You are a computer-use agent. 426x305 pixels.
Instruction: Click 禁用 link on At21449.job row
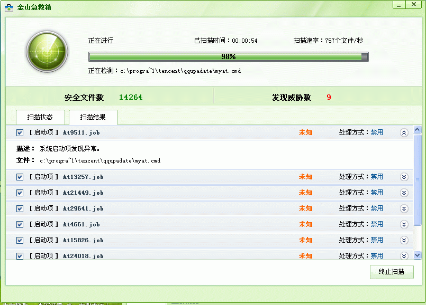coord(377,193)
